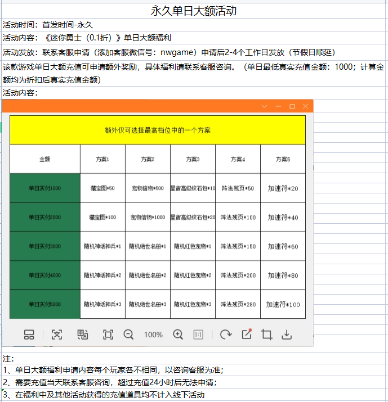Click the green 单日实付5000 cell
The image size is (388, 402).
[45, 304]
